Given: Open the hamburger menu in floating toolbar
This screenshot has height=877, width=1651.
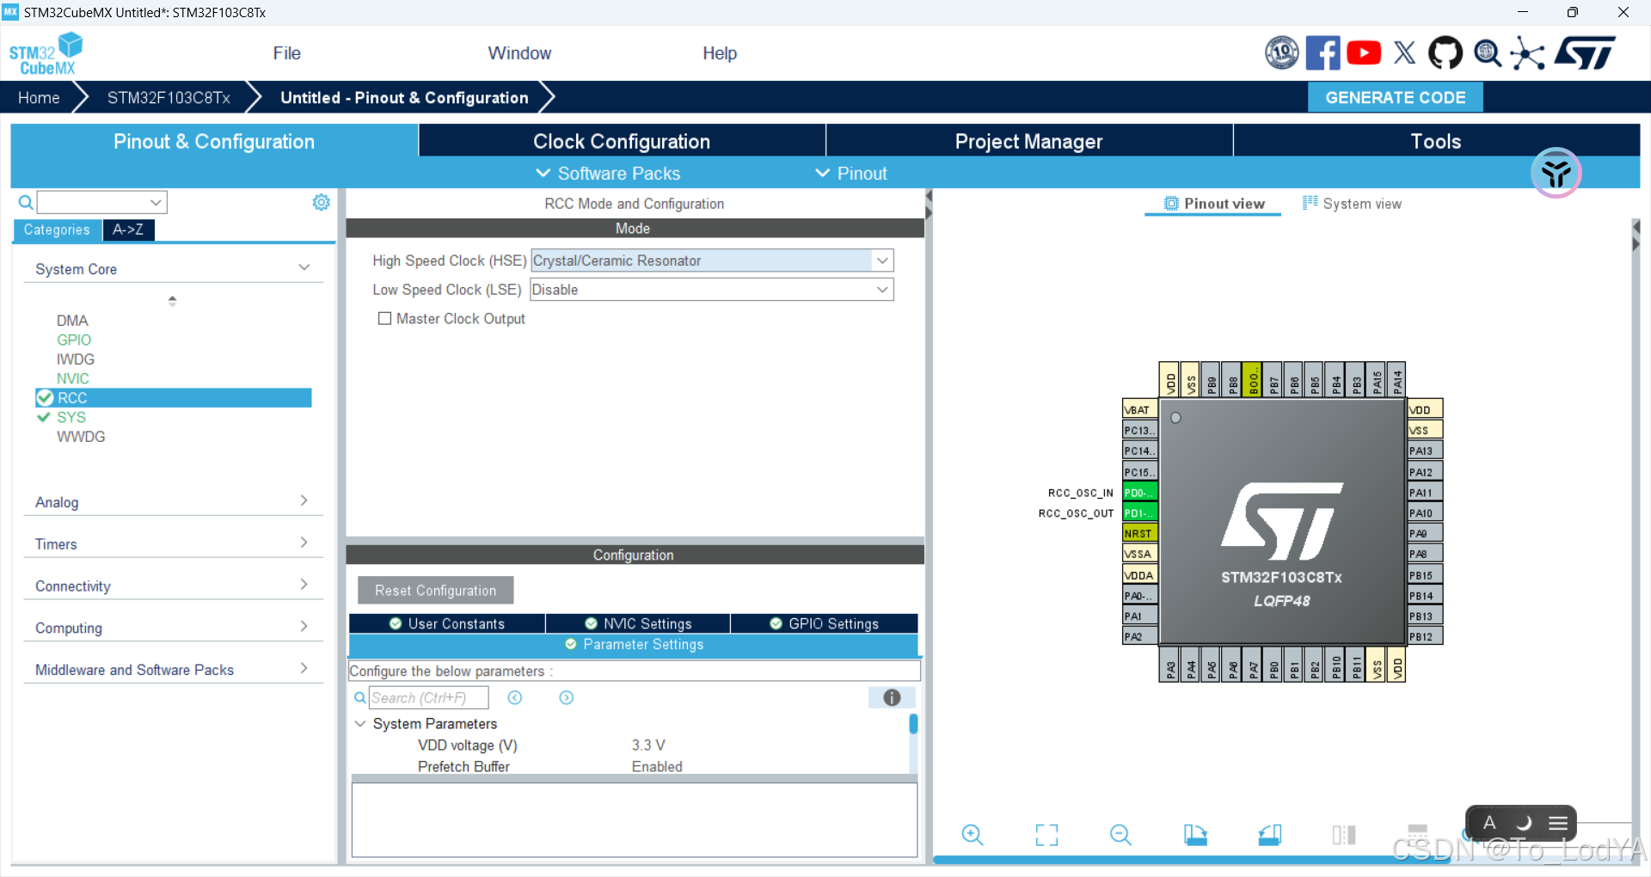Looking at the screenshot, I should click(1558, 823).
